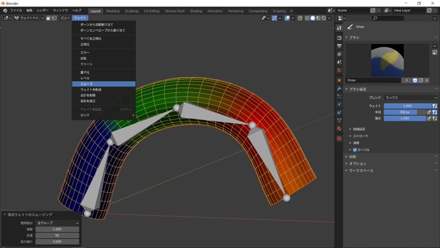Open 全グループ subset dropdown
Viewport: 440px width, 248px height.
point(57,223)
